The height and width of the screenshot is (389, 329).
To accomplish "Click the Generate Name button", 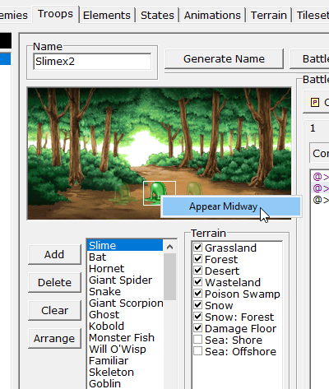I will coord(224,59).
